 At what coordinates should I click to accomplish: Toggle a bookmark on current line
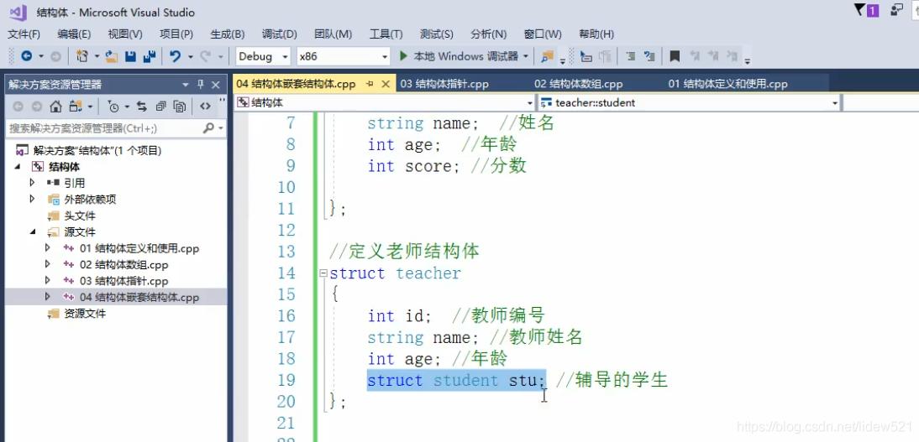point(675,56)
